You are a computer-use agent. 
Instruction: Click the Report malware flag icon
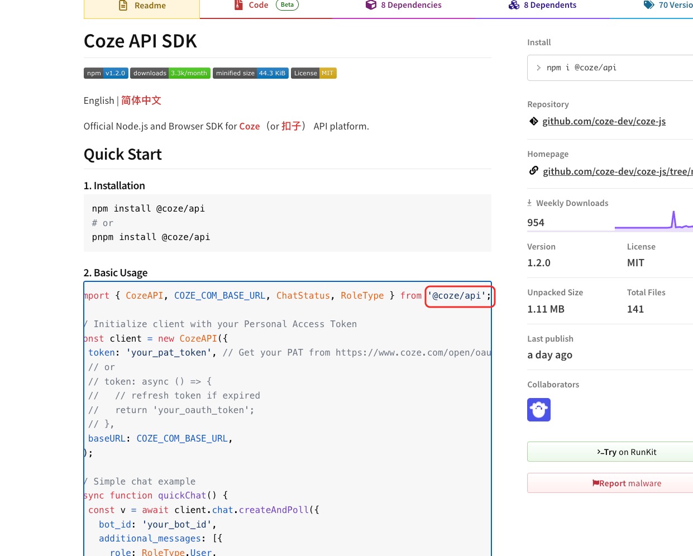pos(596,483)
